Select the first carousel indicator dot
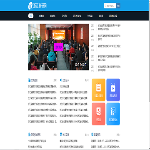This screenshot has width=150, height=150. coord(76,65)
